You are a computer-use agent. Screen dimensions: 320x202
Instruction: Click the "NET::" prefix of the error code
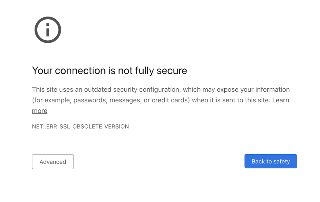(39, 127)
